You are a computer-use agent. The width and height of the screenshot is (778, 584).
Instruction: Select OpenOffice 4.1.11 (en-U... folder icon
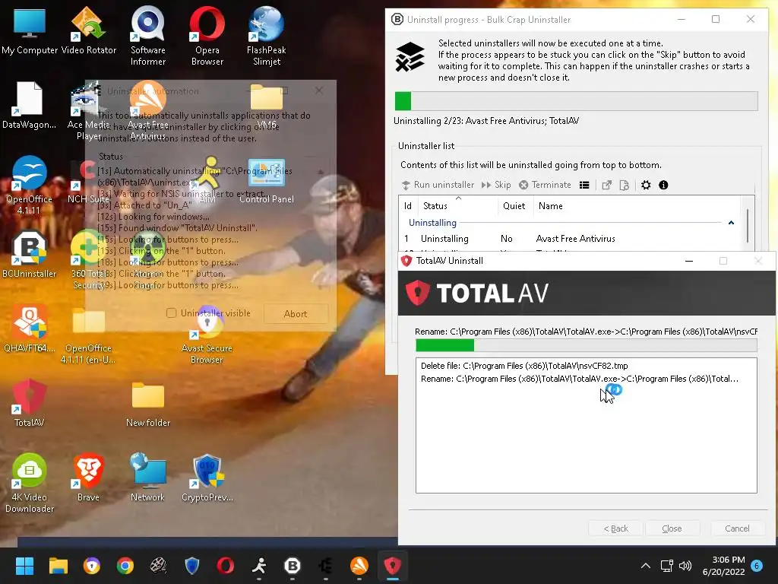pyautogui.click(x=88, y=335)
